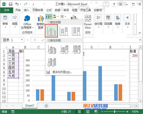Expand the Name Box dropdown
Image resolution: width=143 pixels, height=114 pixels.
coord(22,40)
